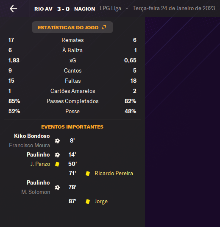Screen dimensions: 220x227
Task: Open the Estatísticas do Jogo popout icon
Action: click(104, 27)
